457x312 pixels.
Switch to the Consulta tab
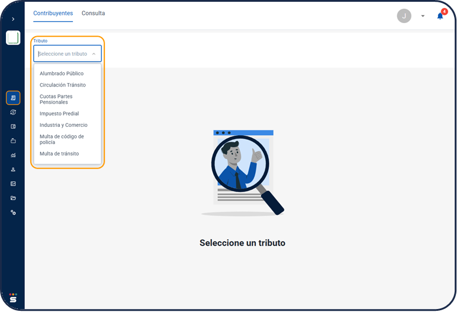tap(93, 13)
